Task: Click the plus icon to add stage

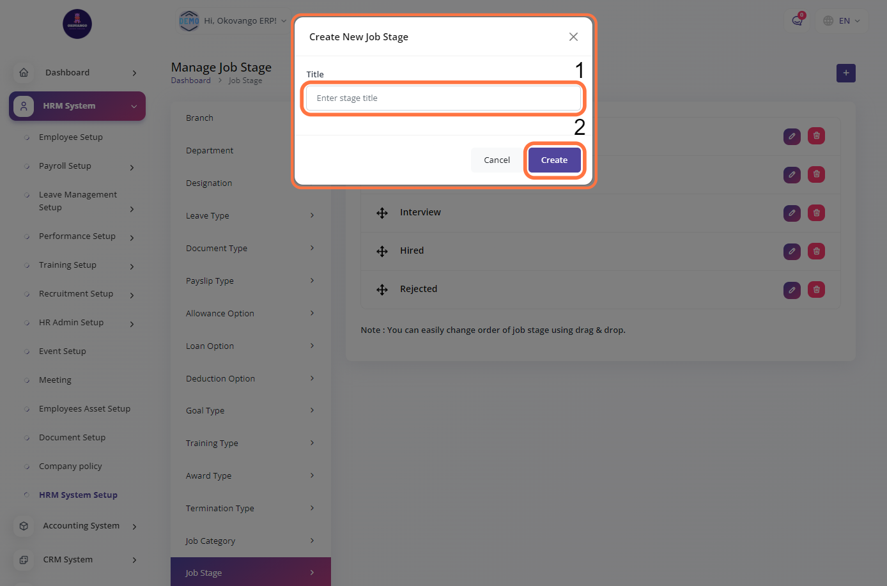Action: click(845, 73)
